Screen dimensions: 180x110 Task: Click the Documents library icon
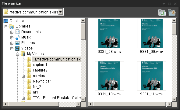[17, 32]
